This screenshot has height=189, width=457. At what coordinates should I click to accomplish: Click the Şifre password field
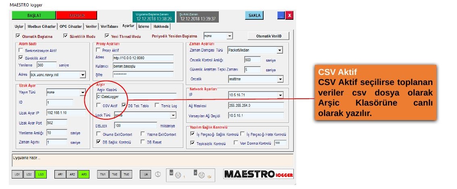pyautogui.click(x=143, y=75)
